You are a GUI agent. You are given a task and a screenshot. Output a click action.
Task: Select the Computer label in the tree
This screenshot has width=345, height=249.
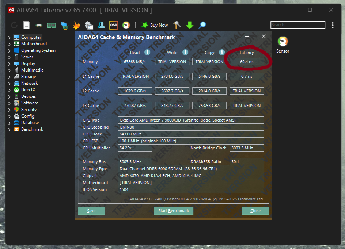click(31, 37)
